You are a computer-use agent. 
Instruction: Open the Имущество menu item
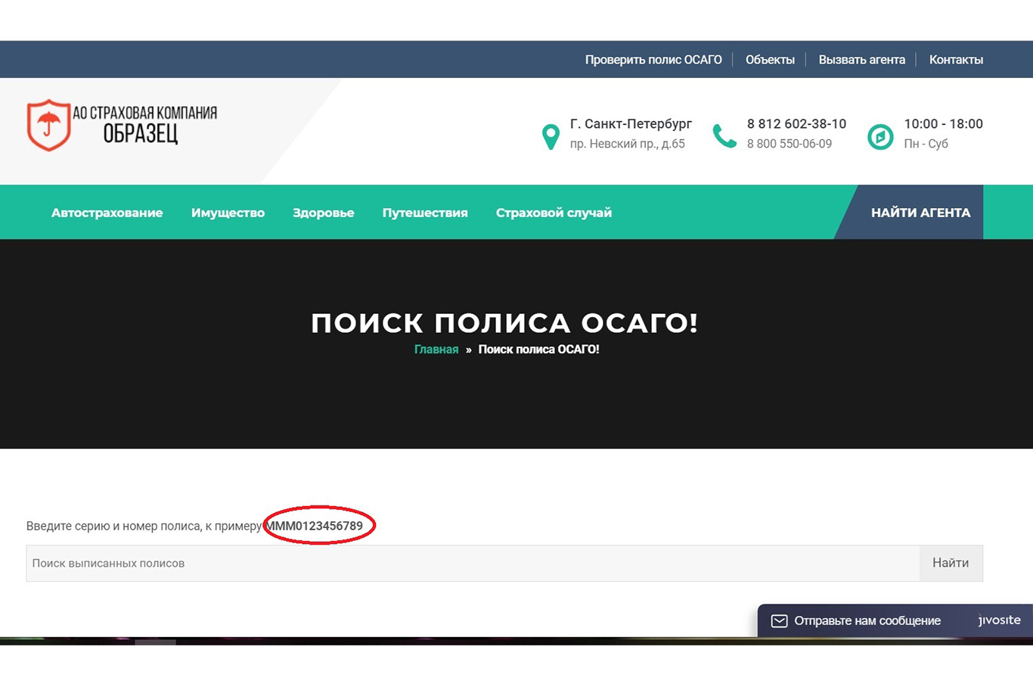click(228, 213)
